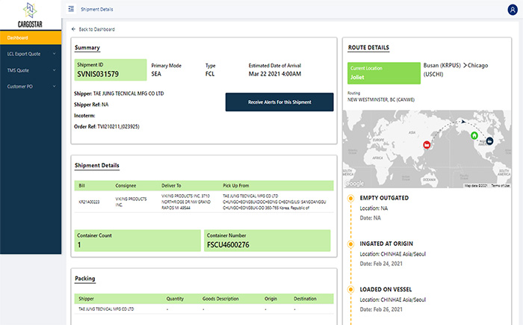Select the Loaded on Vessel timeline marker
This screenshot has width=523, height=325.
pyautogui.click(x=350, y=290)
